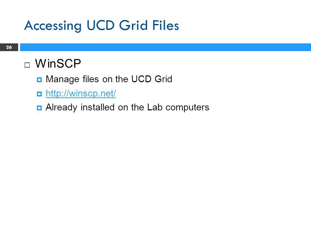Click UCD Grid in the first sub-bullet
311x233 pixels.
pyautogui.click(x=152, y=79)
